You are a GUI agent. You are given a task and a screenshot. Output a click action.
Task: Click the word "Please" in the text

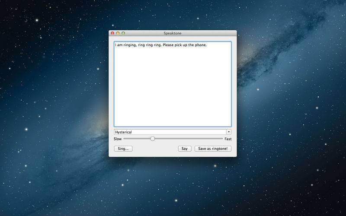point(170,45)
